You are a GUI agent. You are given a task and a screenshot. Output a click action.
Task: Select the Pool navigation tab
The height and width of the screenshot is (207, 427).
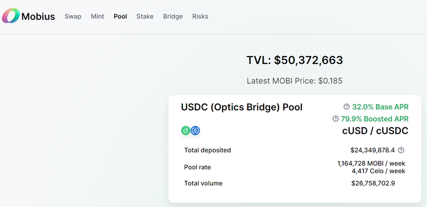coord(120,16)
